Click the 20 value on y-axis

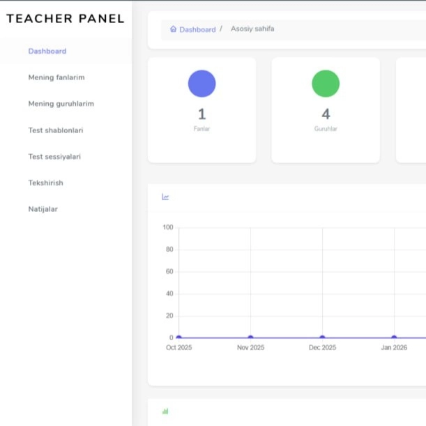point(169,316)
